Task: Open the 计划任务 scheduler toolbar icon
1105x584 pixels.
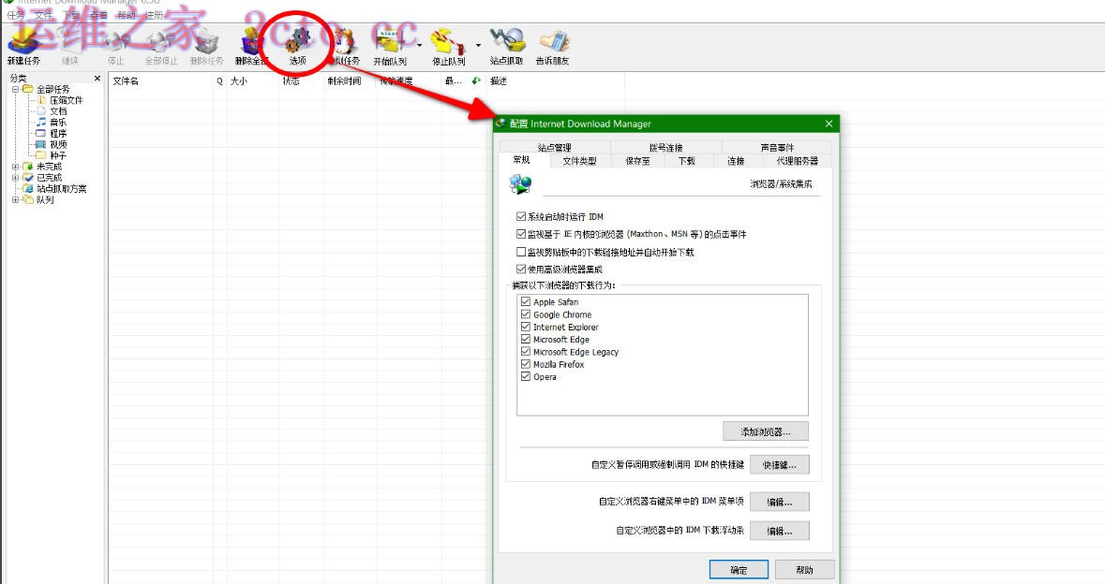Action: pos(345,47)
